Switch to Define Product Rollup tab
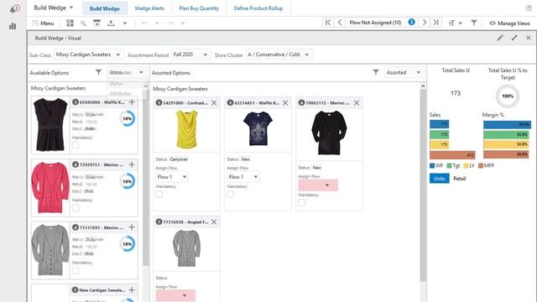 click(258, 8)
